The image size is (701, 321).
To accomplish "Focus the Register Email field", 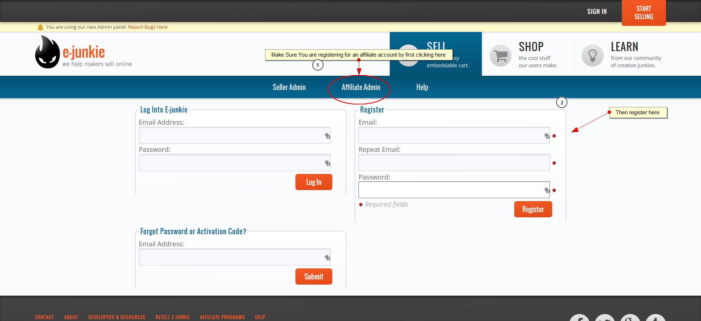I will (x=454, y=135).
